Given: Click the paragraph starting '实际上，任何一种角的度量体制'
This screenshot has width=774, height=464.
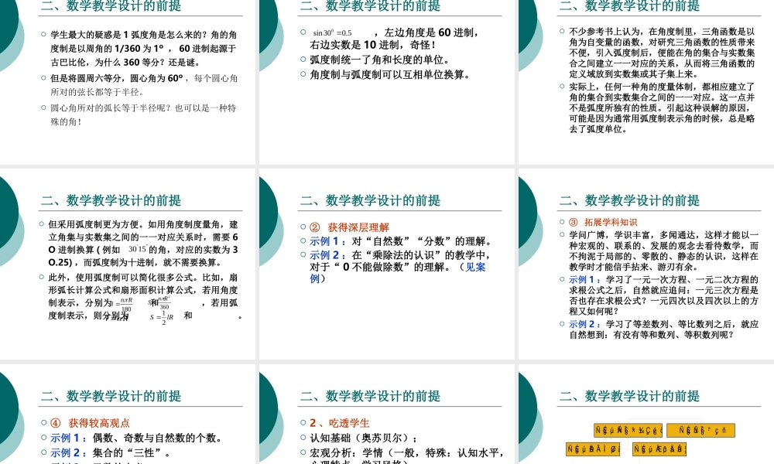Looking at the screenshot, I should (662, 108).
